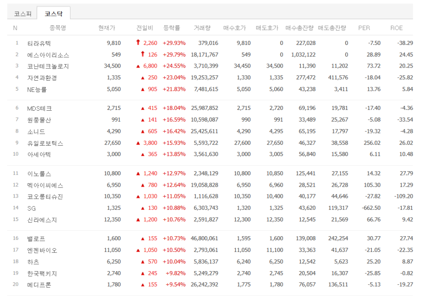Click the PER column header

(364, 28)
